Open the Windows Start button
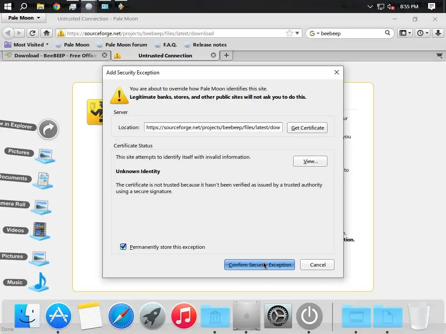 [x=8, y=6]
